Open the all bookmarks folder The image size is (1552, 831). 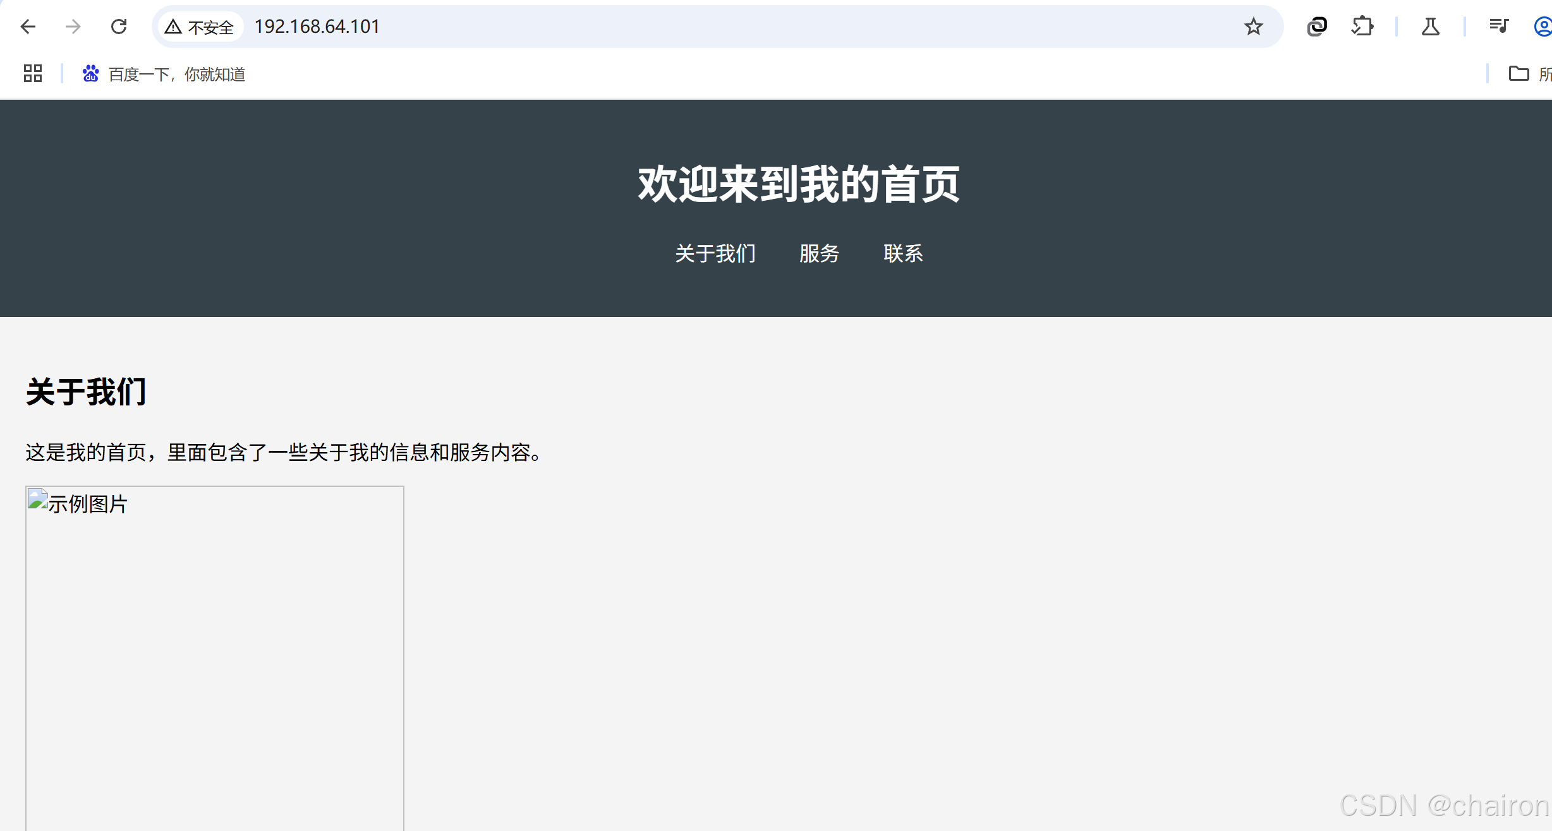[x=1528, y=74]
